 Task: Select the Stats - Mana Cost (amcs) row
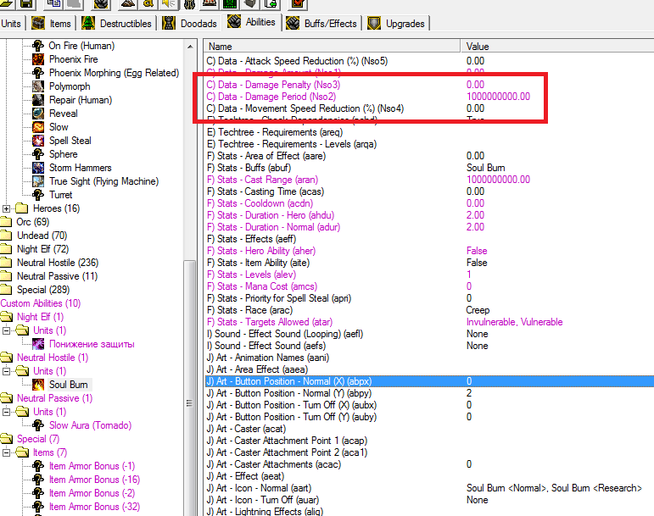pyautogui.click(x=429, y=286)
